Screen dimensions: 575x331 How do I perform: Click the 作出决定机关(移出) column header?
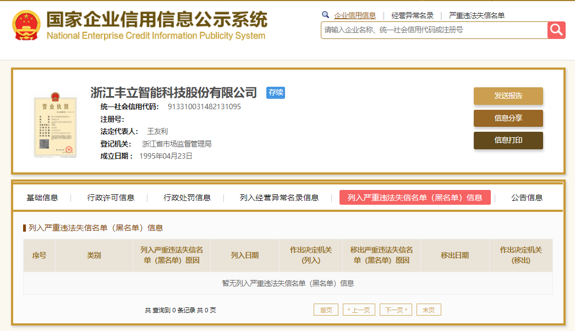point(521,255)
